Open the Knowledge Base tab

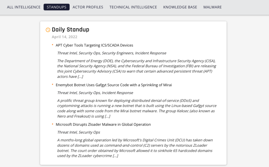(x=180, y=7)
